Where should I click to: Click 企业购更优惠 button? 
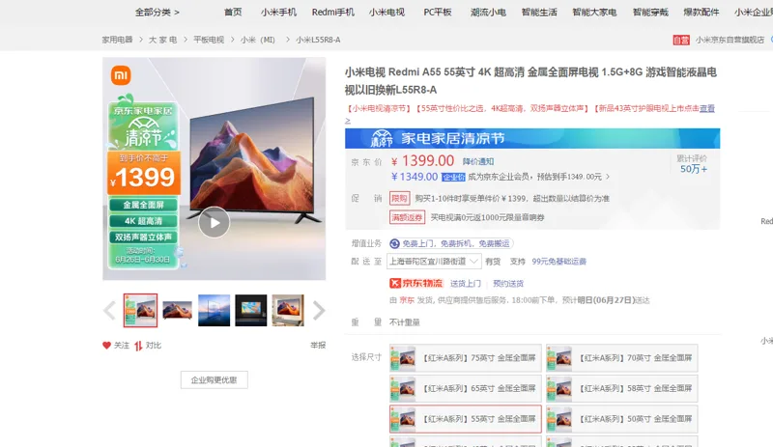[x=214, y=380]
